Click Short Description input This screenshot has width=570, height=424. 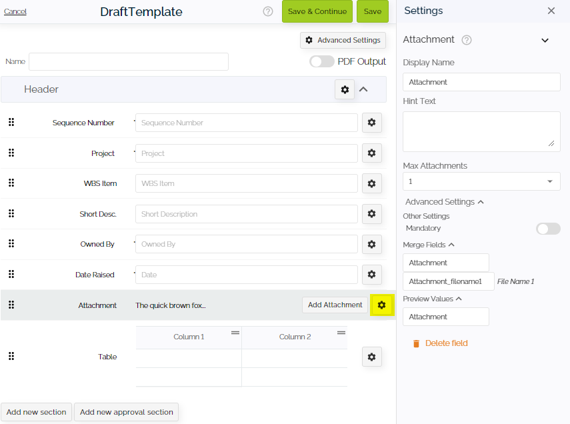point(247,214)
